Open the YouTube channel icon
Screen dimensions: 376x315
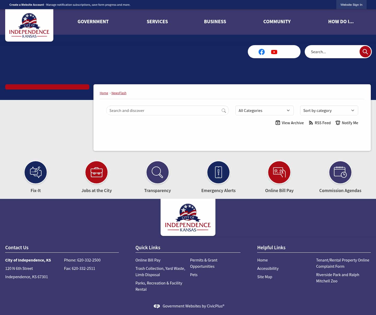274,52
